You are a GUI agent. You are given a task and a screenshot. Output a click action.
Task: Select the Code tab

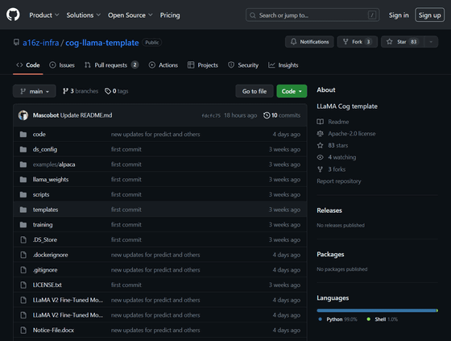pos(28,65)
